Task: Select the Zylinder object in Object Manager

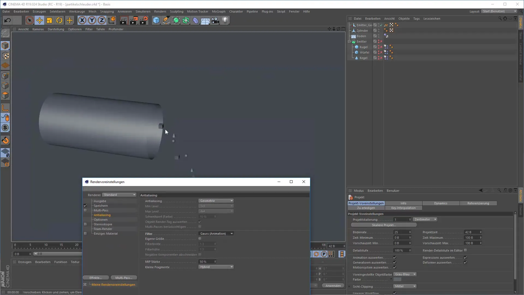Action: (362, 31)
